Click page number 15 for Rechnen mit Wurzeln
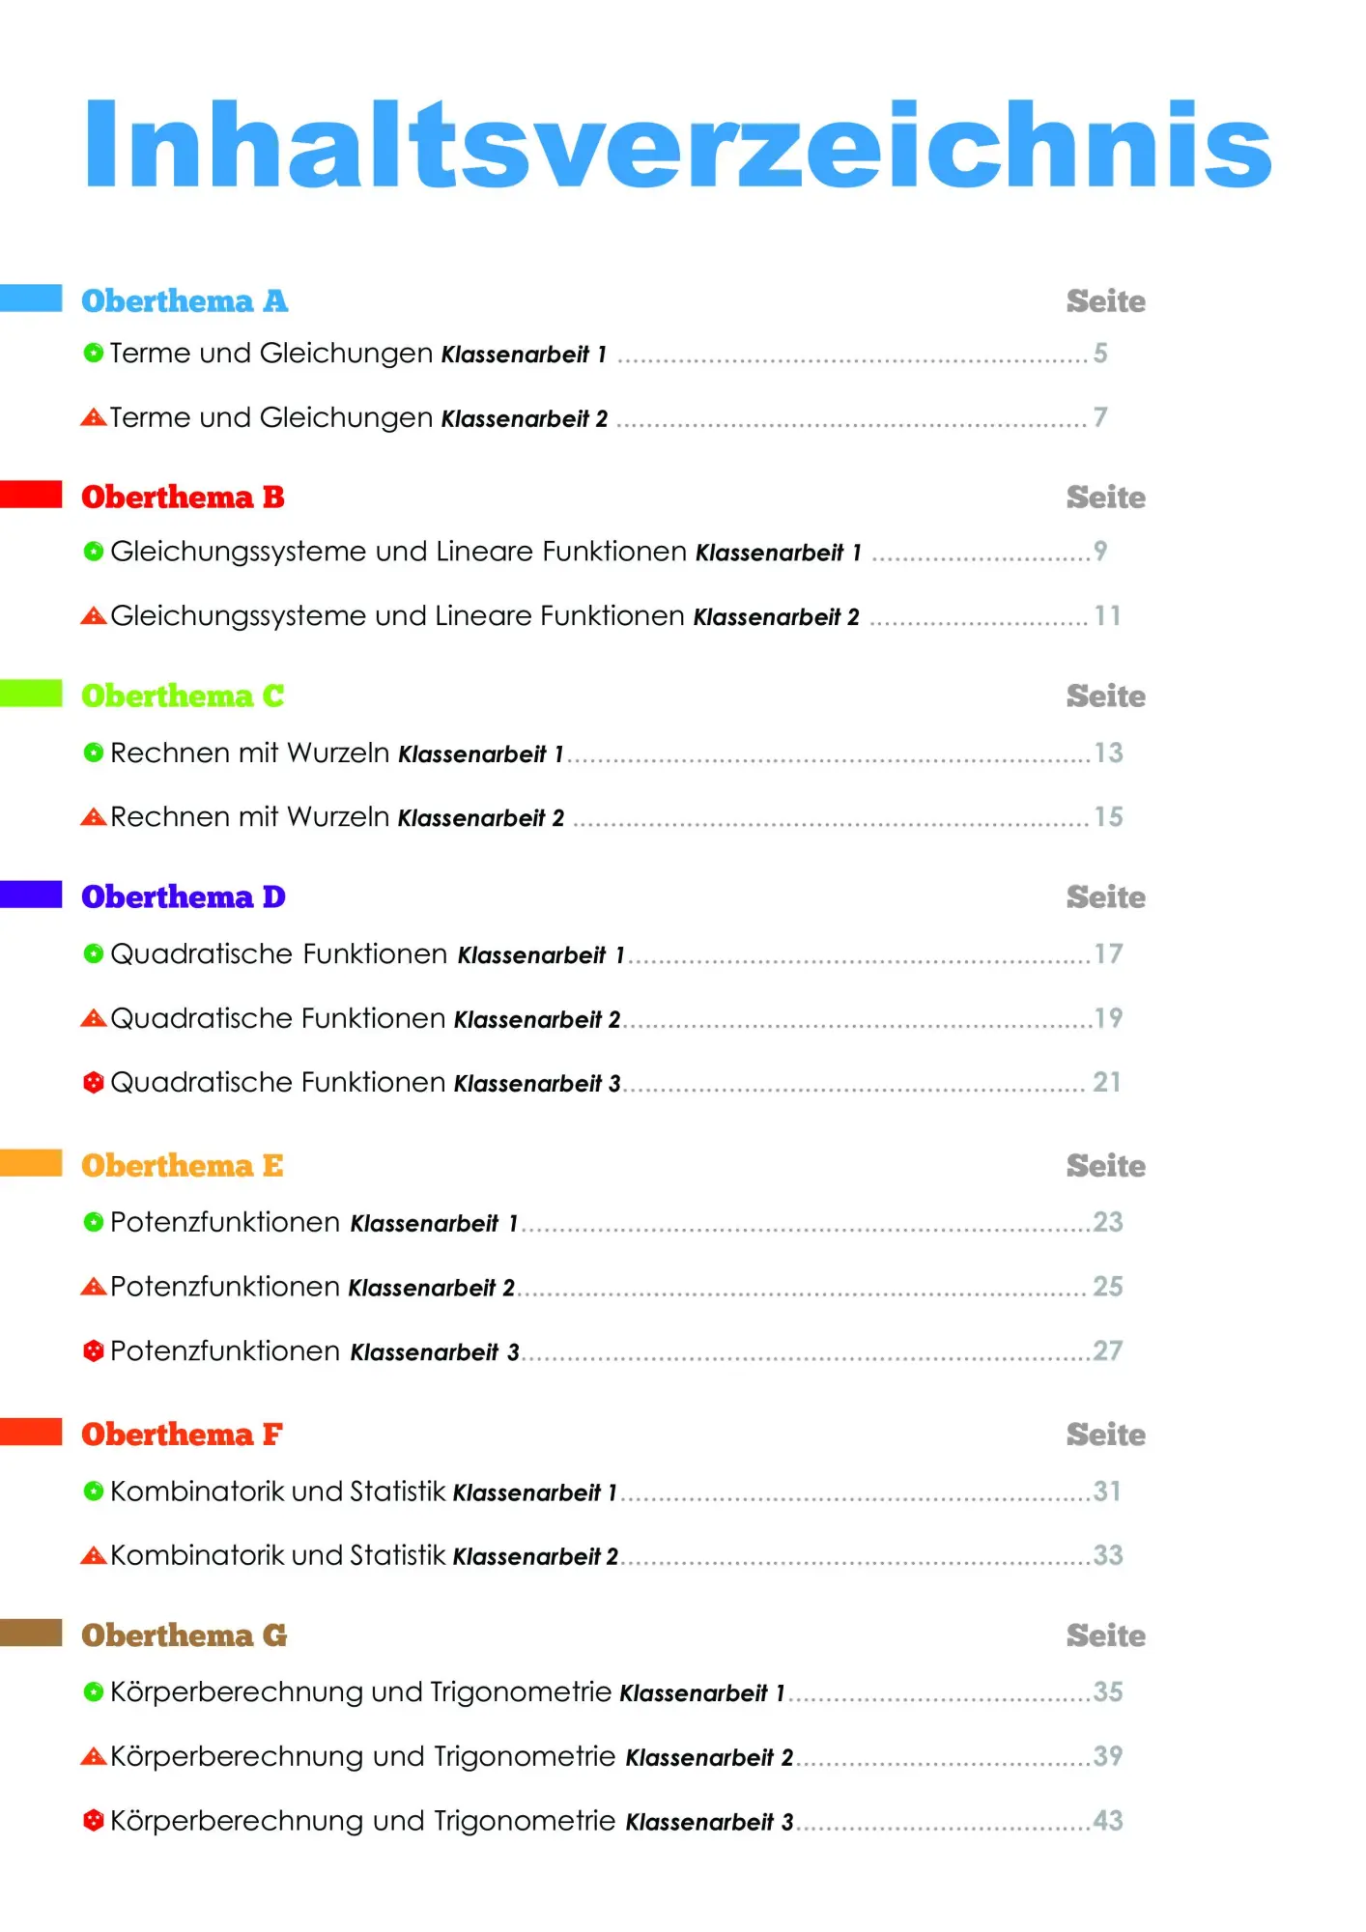 (1108, 817)
